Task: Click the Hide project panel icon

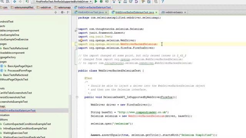Action: (68, 12)
